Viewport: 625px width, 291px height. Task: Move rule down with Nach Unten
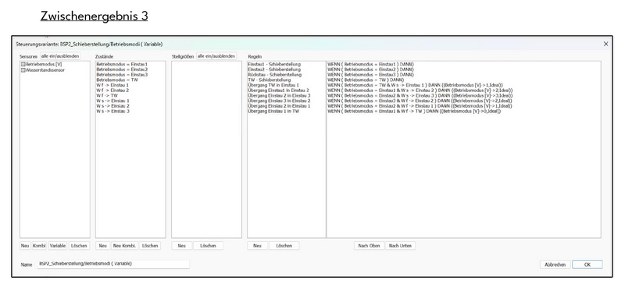point(400,246)
